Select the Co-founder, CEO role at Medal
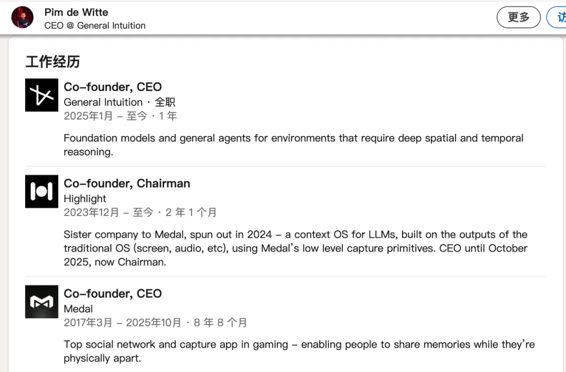This screenshot has height=372, width=566. [x=113, y=293]
